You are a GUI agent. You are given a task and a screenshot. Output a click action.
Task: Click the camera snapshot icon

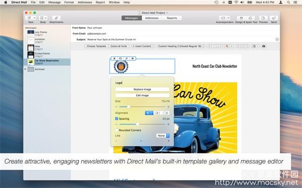tap(264, 46)
